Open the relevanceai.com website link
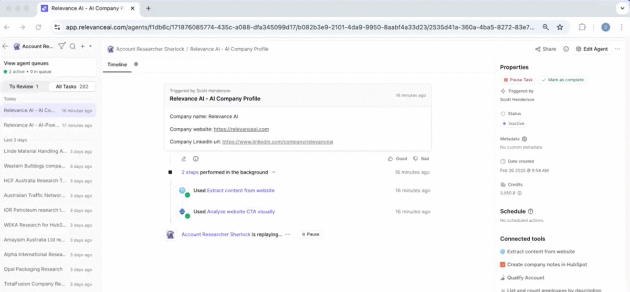This screenshot has height=292, width=630. [x=241, y=129]
